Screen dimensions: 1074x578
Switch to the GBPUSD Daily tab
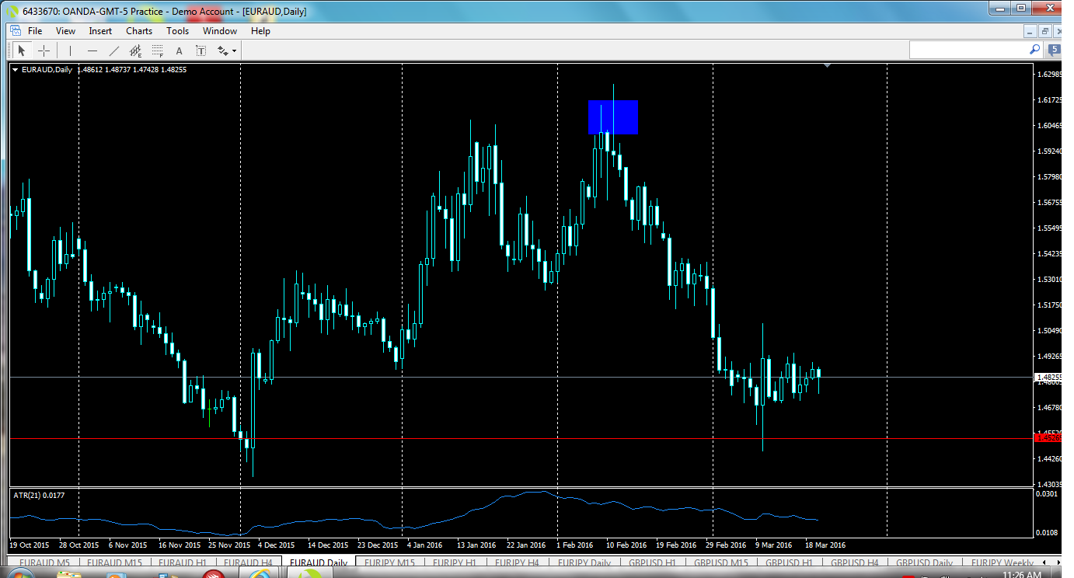pyautogui.click(x=925, y=562)
